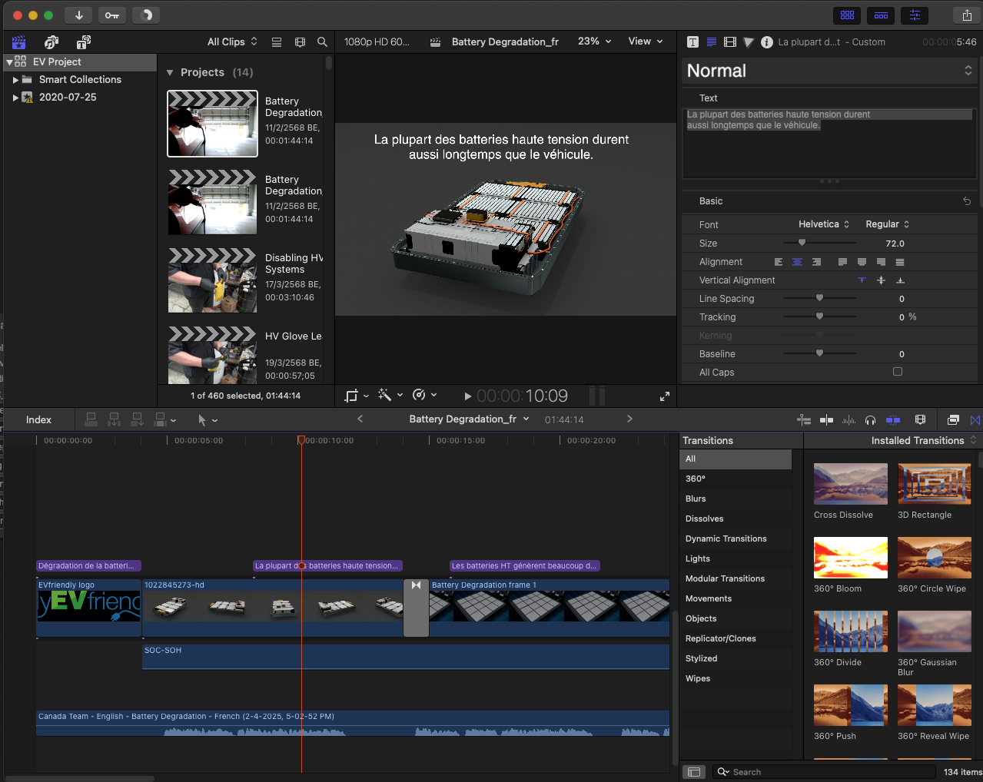Align text right
Image resolution: width=983 pixels, height=782 pixels.
(x=816, y=262)
